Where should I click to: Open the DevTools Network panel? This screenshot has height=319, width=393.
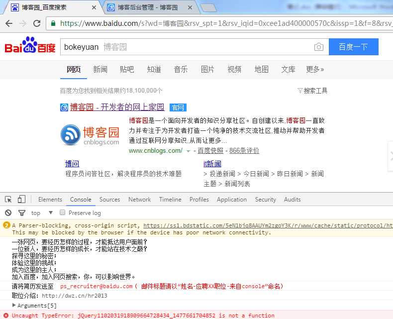pyautogui.click(x=140, y=200)
